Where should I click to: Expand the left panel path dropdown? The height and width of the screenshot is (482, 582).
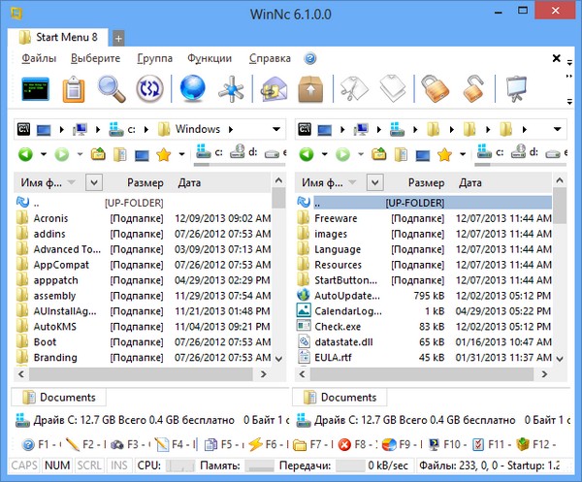click(x=278, y=129)
